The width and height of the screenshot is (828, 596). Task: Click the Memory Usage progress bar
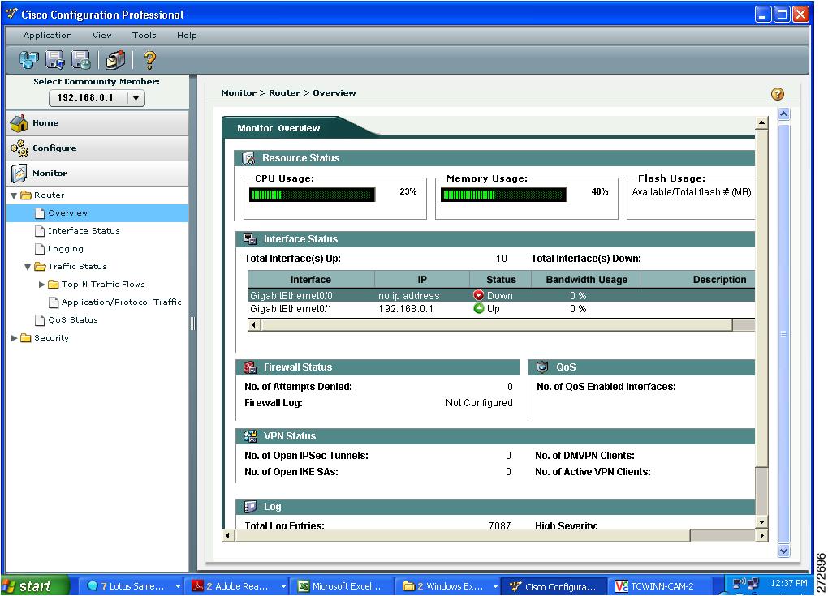pyautogui.click(x=504, y=195)
